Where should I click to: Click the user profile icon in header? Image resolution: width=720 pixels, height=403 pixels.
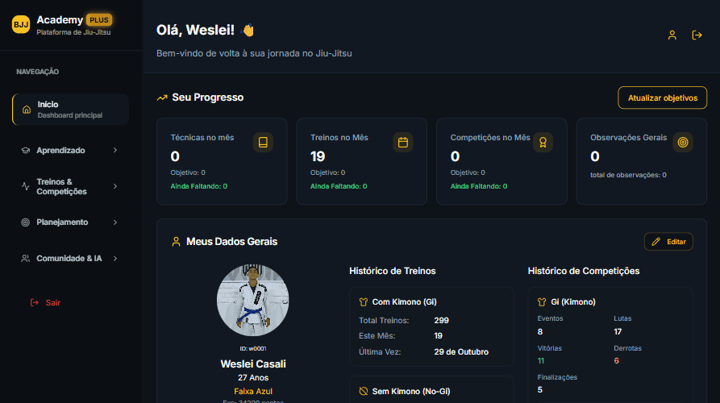(672, 35)
